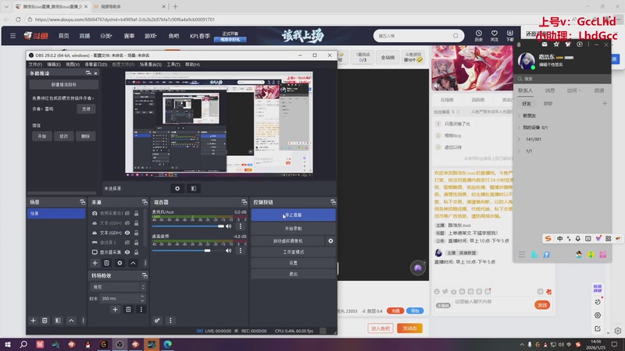Open QQ mail envelope icon
625x351 pixels.
545,44
